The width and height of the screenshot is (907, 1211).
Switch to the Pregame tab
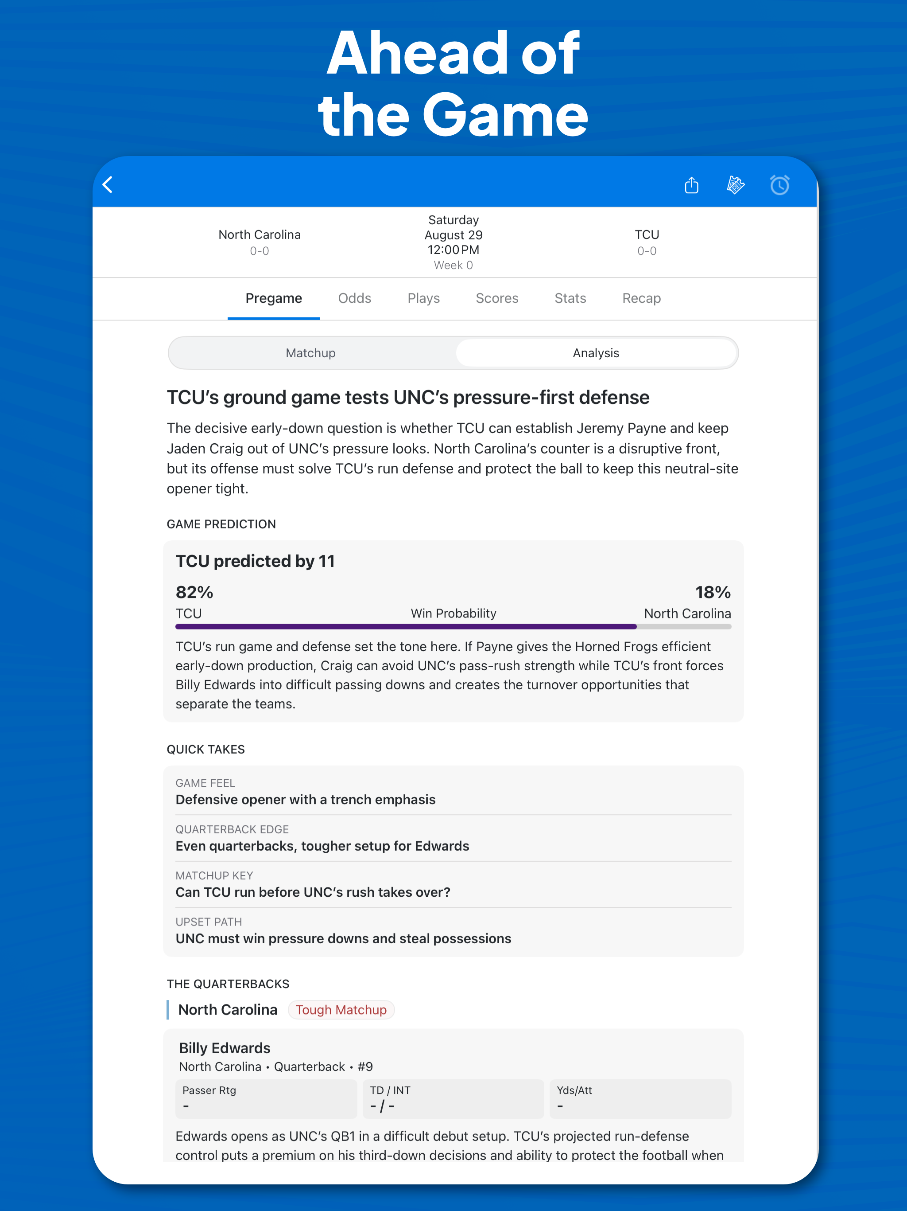click(x=274, y=298)
